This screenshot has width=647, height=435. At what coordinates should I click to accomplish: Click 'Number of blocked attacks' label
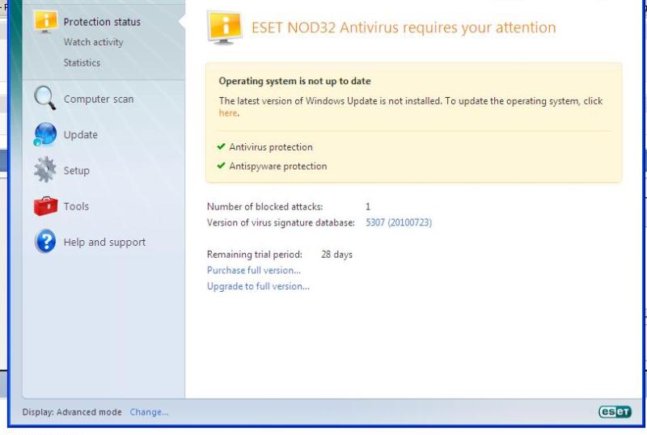click(x=265, y=206)
